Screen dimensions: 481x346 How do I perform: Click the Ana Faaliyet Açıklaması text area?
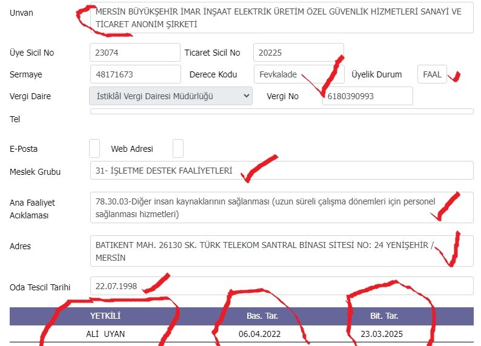(x=282, y=207)
